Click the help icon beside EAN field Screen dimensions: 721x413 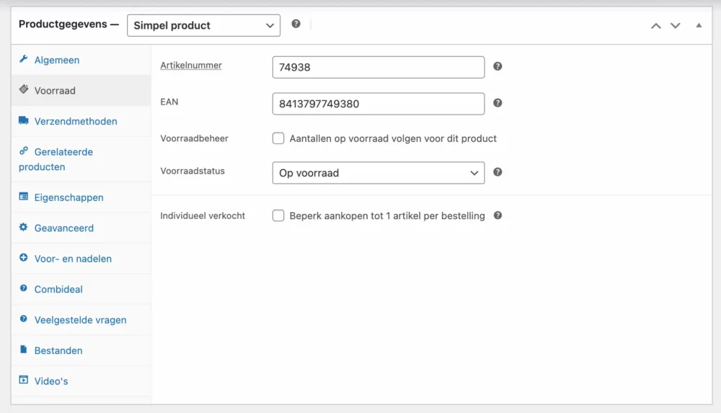pyautogui.click(x=497, y=103)
